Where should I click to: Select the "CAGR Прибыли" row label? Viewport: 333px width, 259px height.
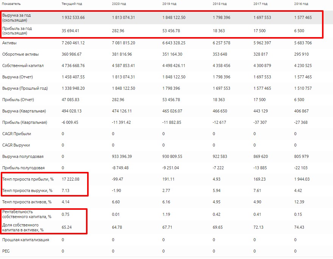(17, 134)
